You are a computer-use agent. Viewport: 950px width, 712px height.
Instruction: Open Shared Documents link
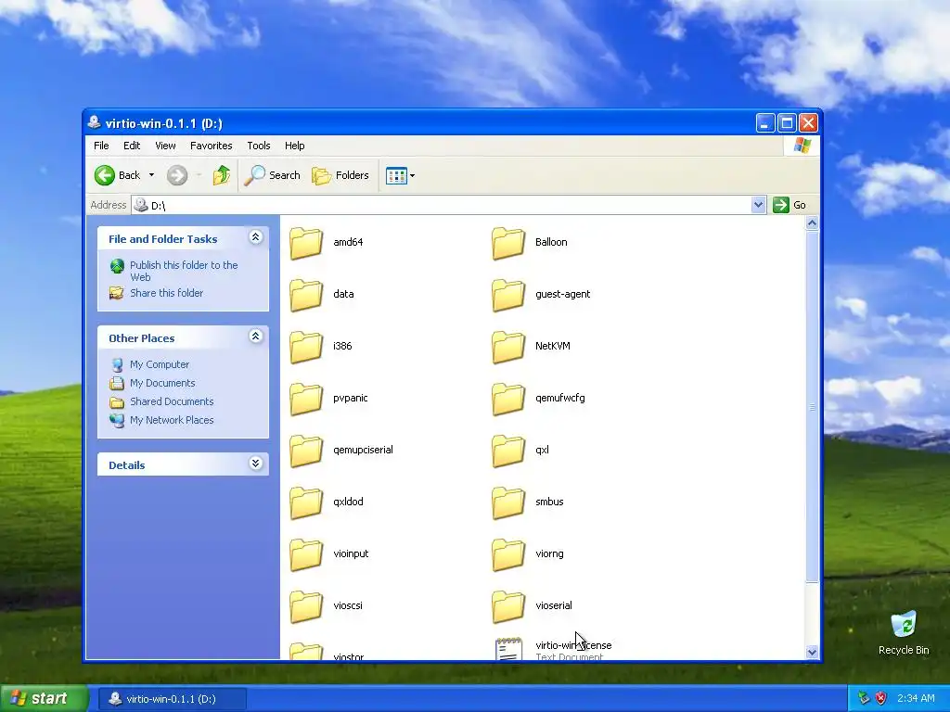172,401
